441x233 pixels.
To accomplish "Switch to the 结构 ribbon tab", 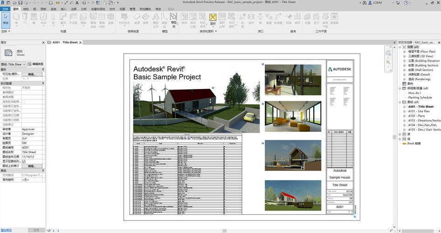I will point(26,9).
